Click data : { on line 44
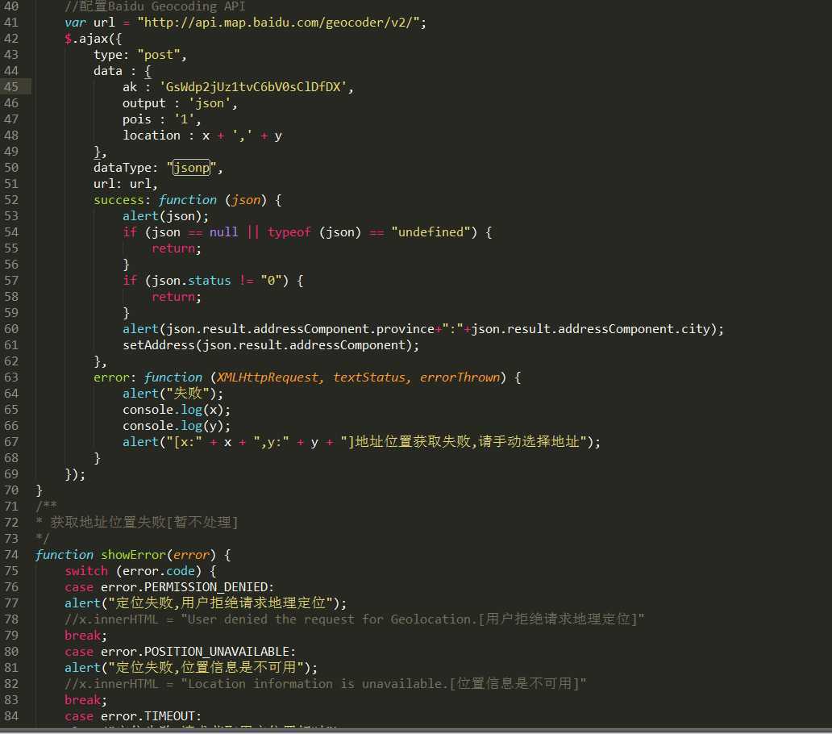This screenshot has height=734, width=832. tap(123, 71)
